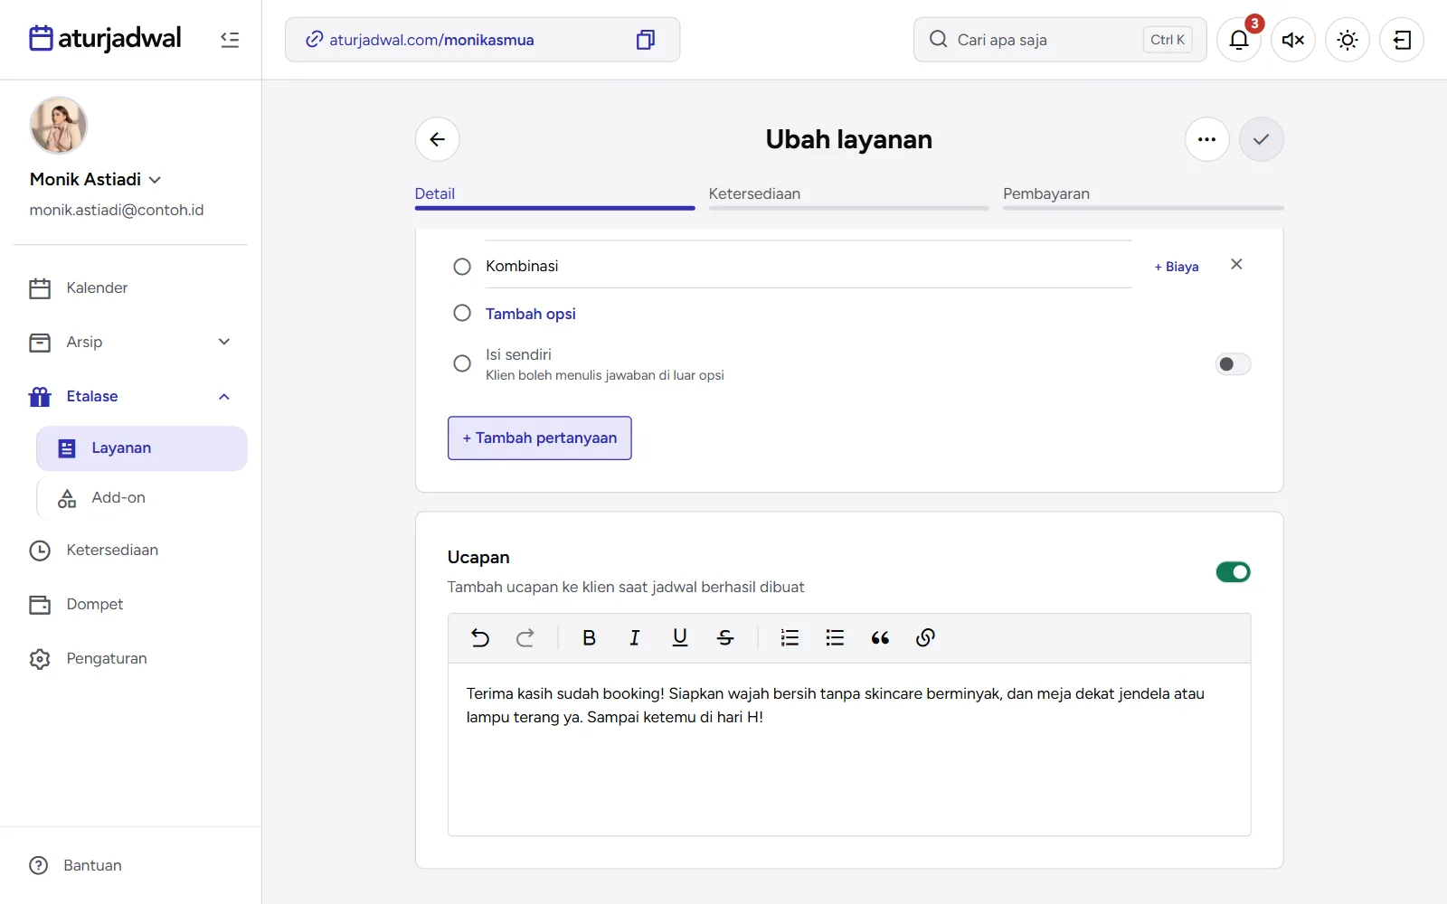Toggle strikethrough formatting
Viewport: 1447px width, 904px height.
(x=725, y=638)
